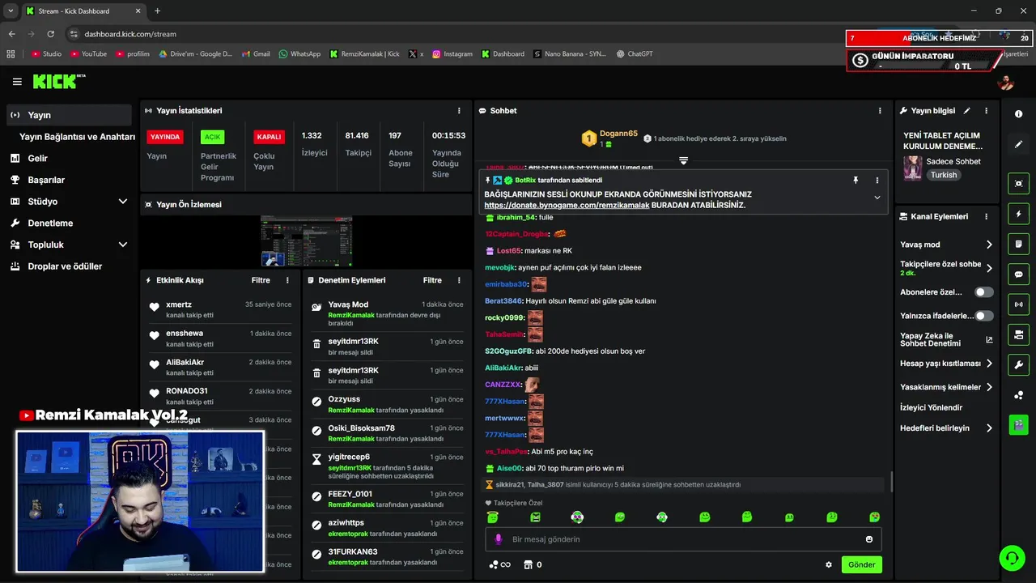Image resolution: width=1036 pixels, height=583 pixels.
Task: Open the hamburger menu next to Kick logo
Action: point(17,82)
